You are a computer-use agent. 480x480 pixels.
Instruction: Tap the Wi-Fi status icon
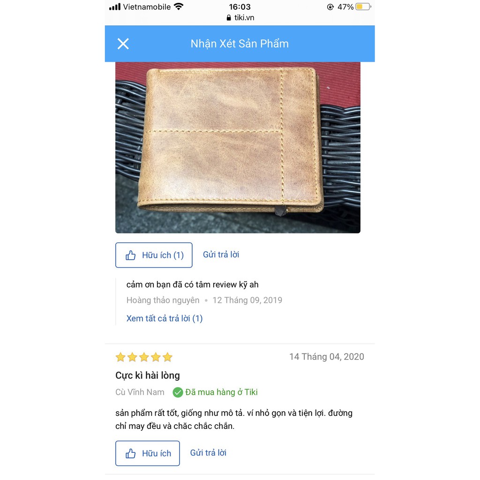coord(179,7)
